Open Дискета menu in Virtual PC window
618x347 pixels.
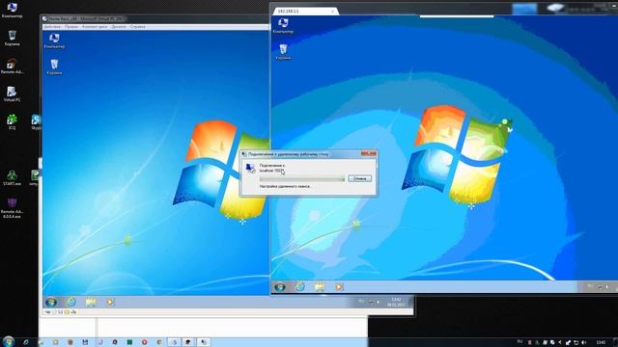coord(119,27)
